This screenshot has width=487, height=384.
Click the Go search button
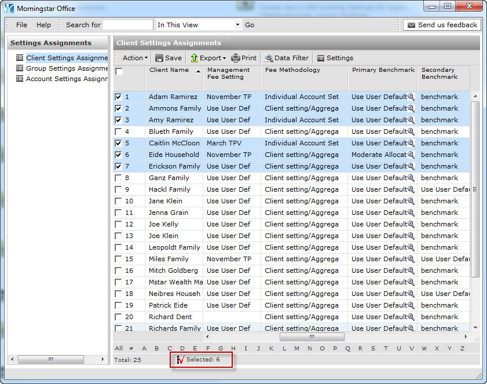250,25
